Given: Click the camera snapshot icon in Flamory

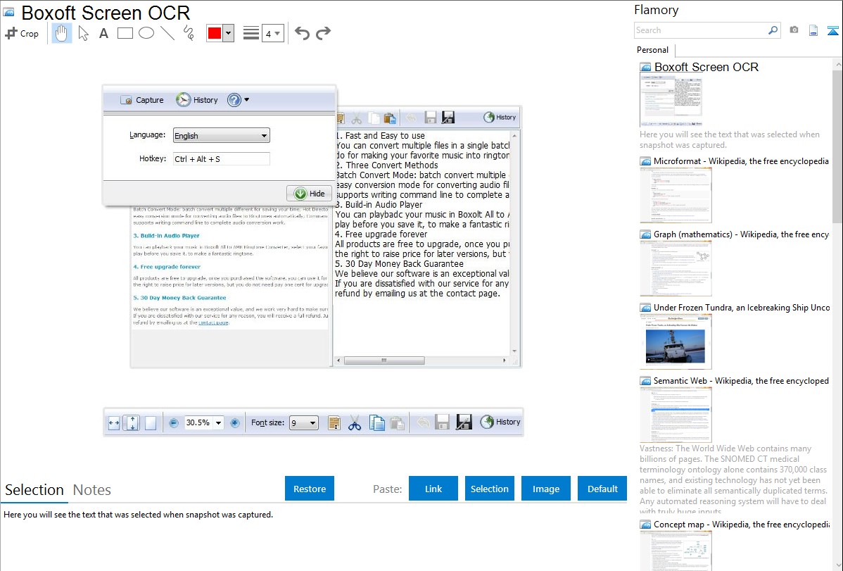Looking at the screenshot, I should tap(794, 30).
